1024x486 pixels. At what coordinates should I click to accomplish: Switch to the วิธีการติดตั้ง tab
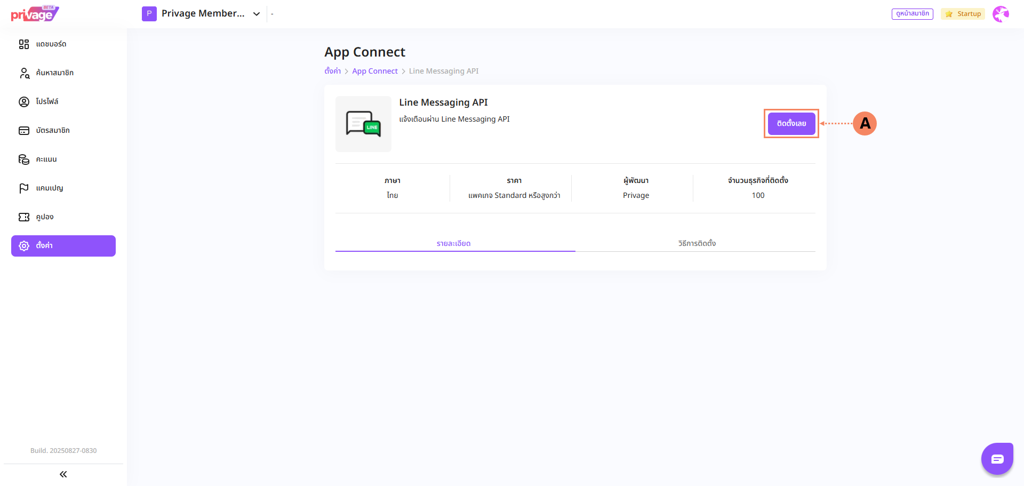(x=697, y=243)
